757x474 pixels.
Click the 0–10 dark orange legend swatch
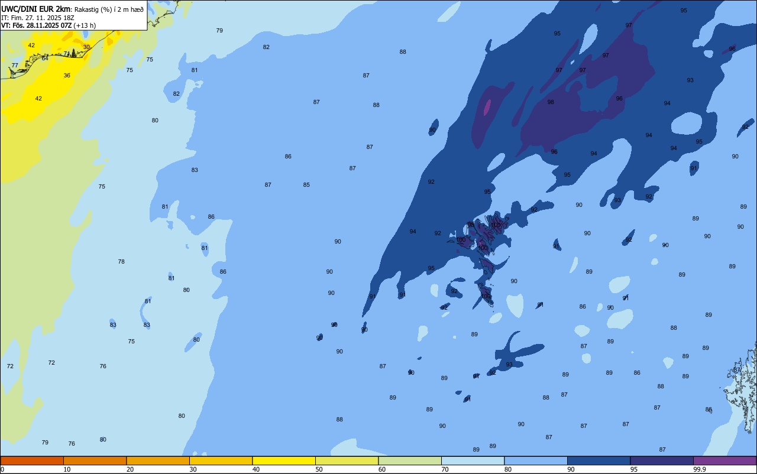32,460
